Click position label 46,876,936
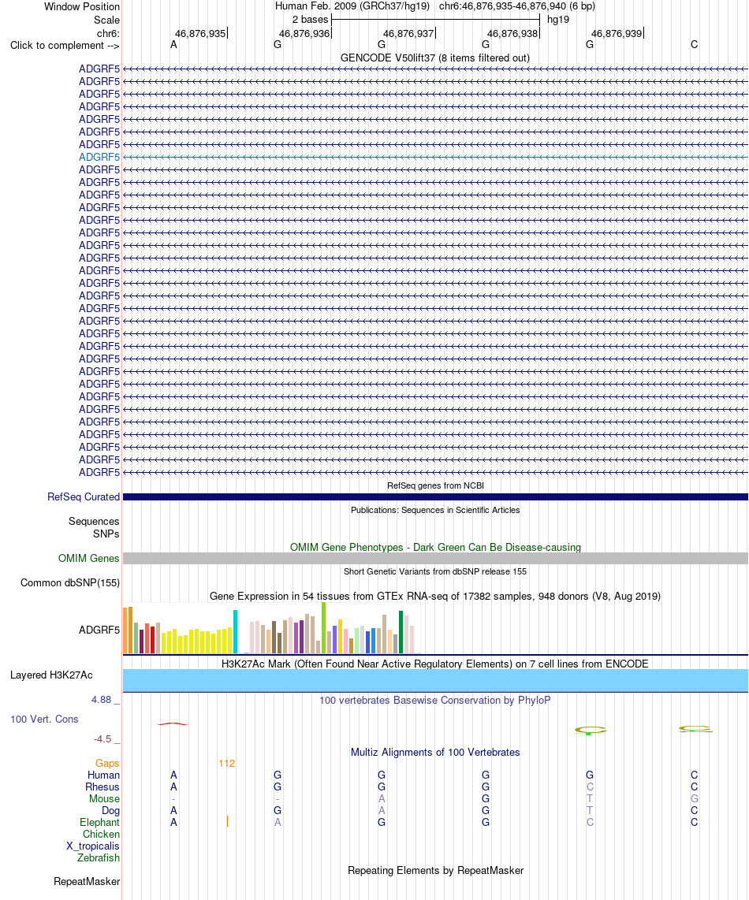This screenshot has width=749, height=900. coord(304,33)
